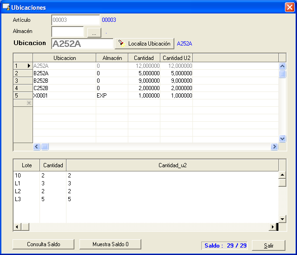Click lote list horizontal scroll left arrow

coord(17,227)
